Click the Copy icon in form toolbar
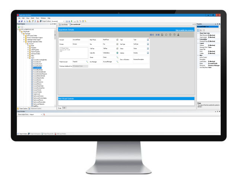 [174, 35]
